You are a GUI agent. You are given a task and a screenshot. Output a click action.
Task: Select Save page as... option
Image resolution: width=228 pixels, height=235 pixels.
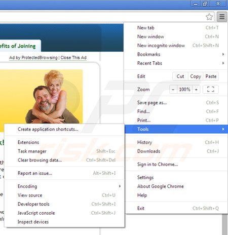(x=176, y=102)
